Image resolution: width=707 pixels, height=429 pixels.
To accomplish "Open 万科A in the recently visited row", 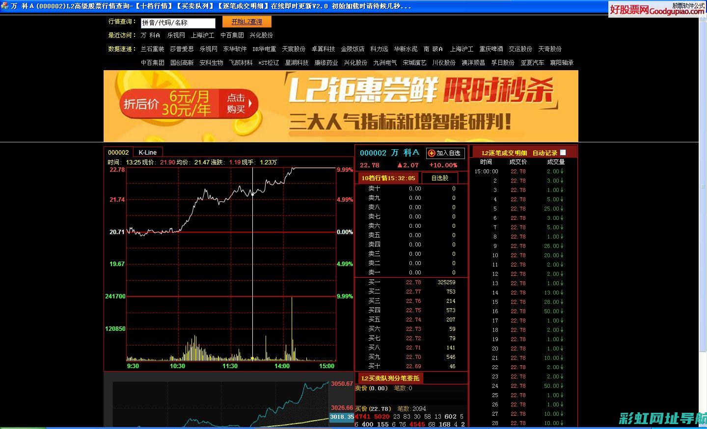I will 150,35.
